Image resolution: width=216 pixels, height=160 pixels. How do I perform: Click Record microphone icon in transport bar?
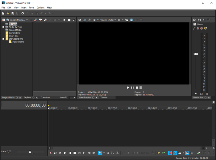click(51, 153)
